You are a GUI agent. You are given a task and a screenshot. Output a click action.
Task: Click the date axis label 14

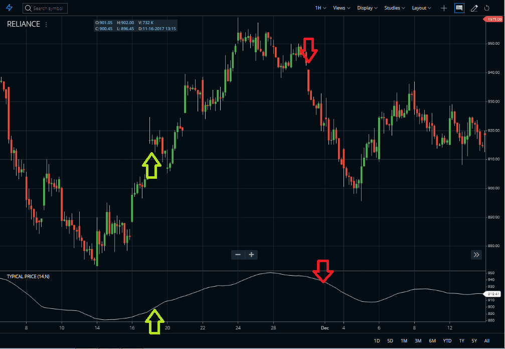pos(97,328)
